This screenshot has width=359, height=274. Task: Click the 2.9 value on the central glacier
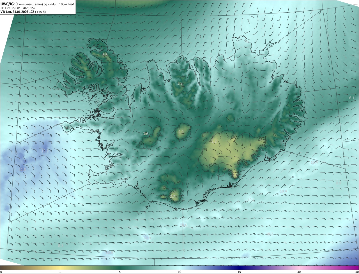point(181,132)
